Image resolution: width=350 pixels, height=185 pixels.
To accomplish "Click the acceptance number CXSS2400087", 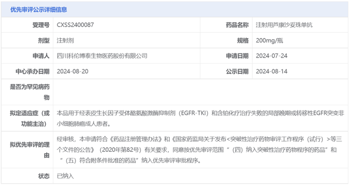I will (x=76, y=25).
